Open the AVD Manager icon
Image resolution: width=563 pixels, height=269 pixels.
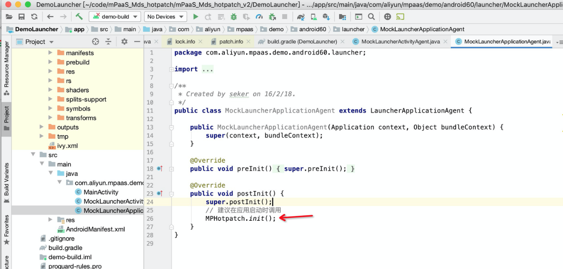point(314,17)
